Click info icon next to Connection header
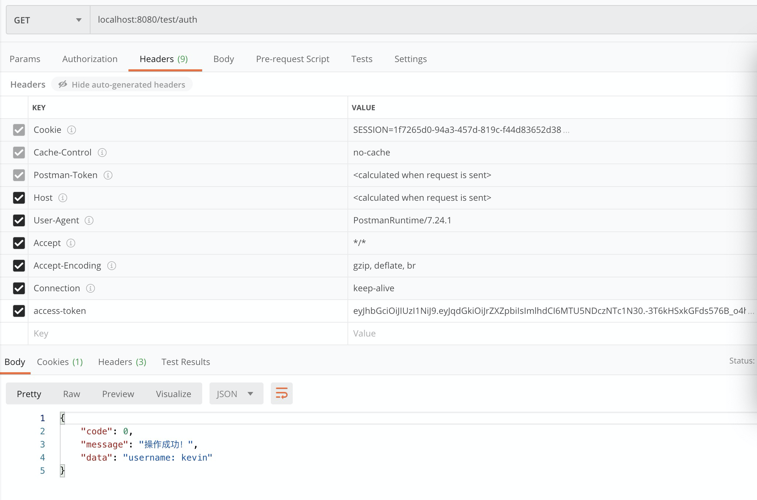 tap(91, 288)
